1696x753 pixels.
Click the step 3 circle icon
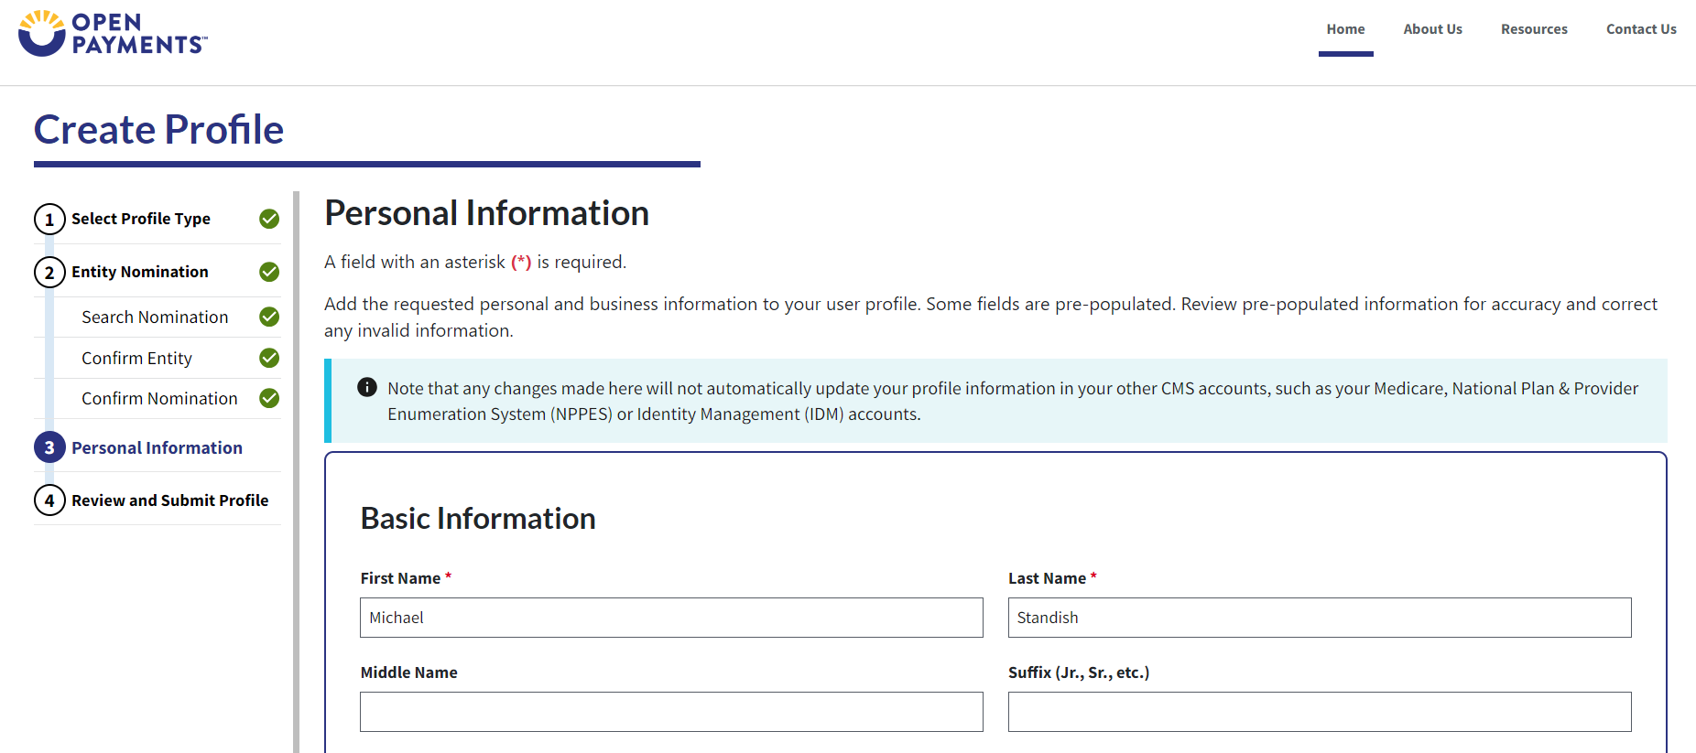pos(49,447)
